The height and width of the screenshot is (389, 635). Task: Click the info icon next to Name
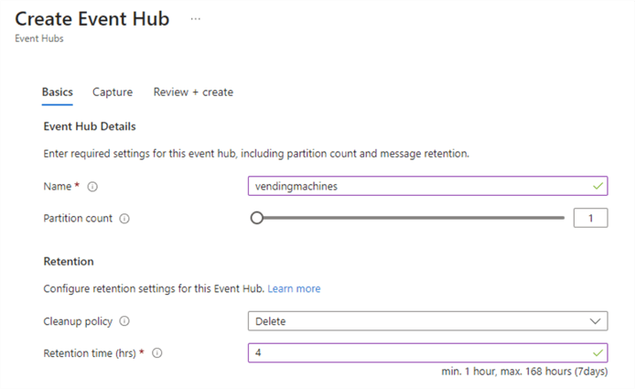[92, 187]
